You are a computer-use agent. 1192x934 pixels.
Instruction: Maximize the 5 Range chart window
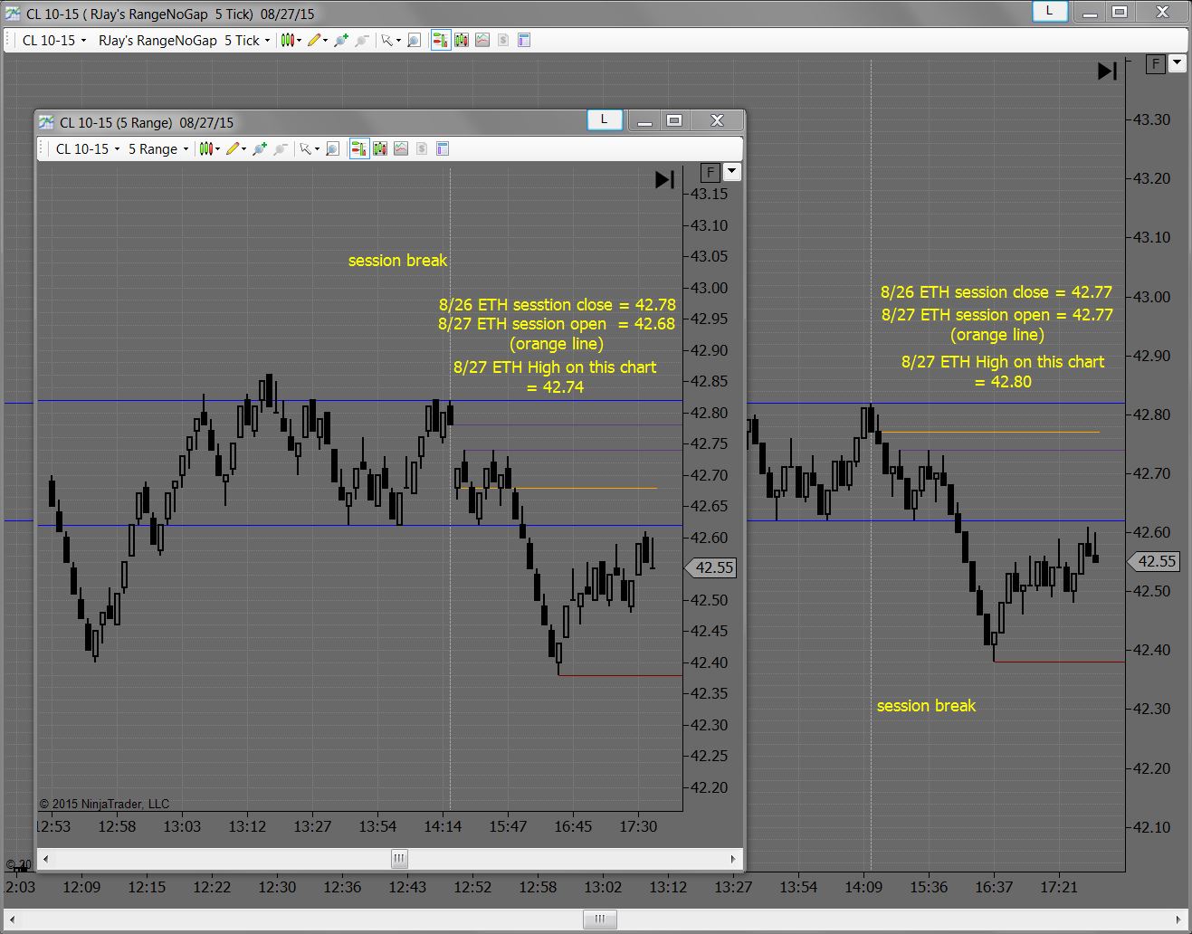pos(674,120)
